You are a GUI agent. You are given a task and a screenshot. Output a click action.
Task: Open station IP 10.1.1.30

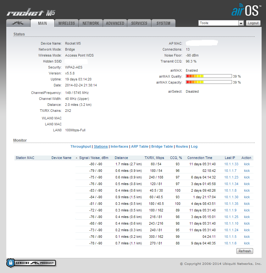click(x=231, y=197)
